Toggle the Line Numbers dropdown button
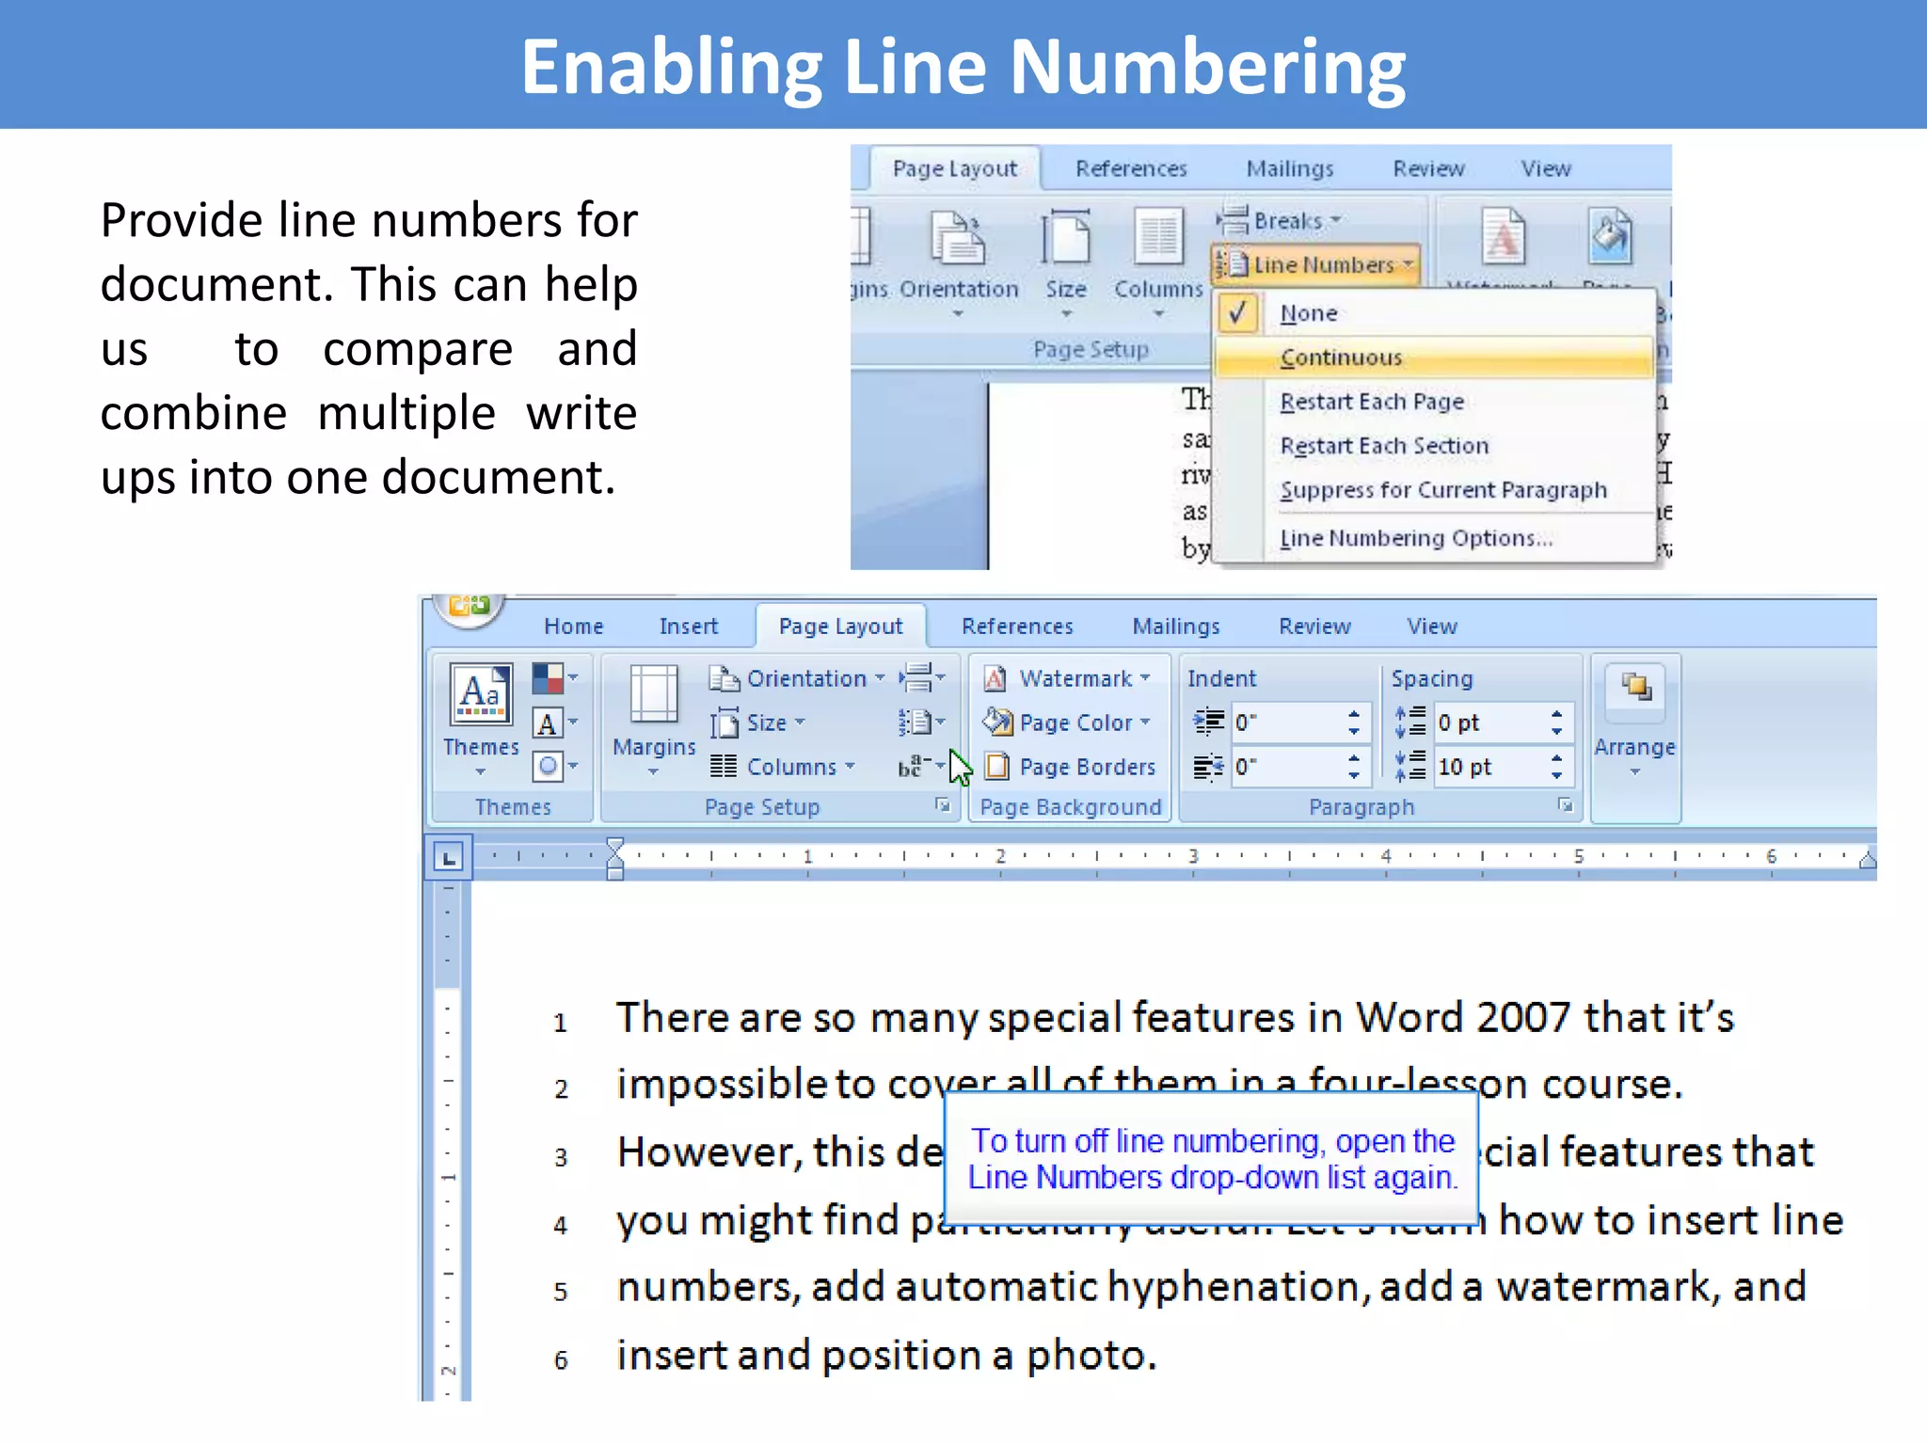The image size is (1927, 1445). [x=1316, y=265]
